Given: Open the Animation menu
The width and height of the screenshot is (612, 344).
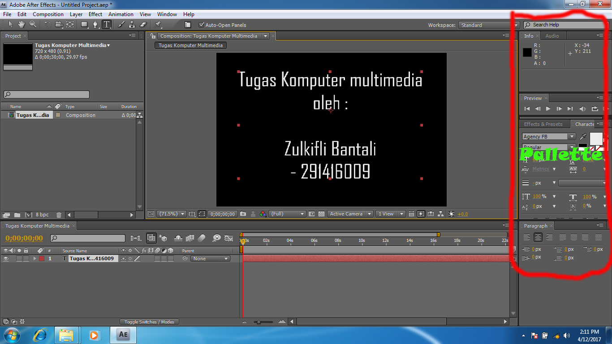Looking at the screenshot, I should [x=121, y=14].
